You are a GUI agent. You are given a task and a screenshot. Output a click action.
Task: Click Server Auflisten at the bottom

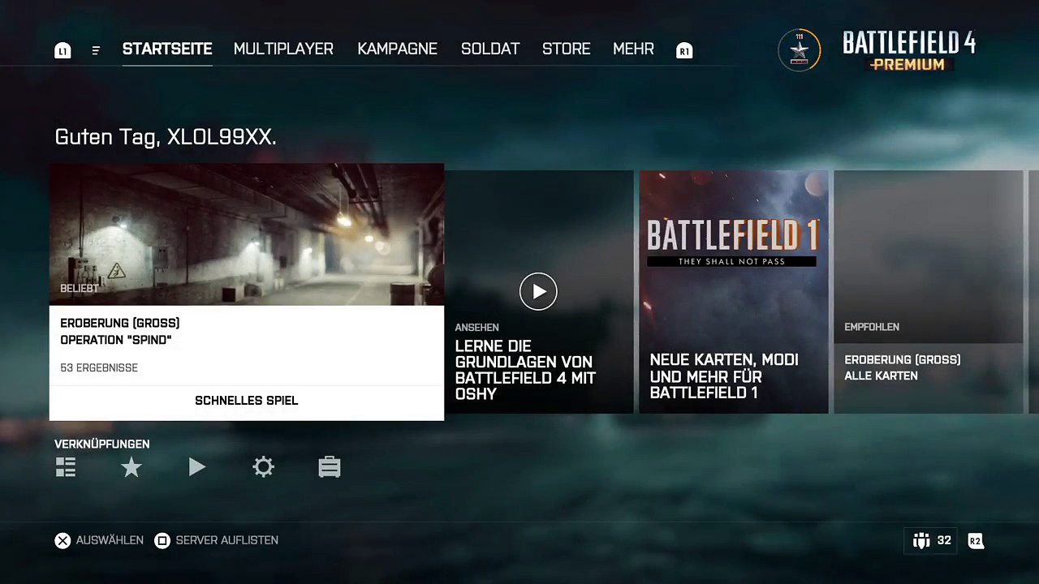click(x=217, y=540)
